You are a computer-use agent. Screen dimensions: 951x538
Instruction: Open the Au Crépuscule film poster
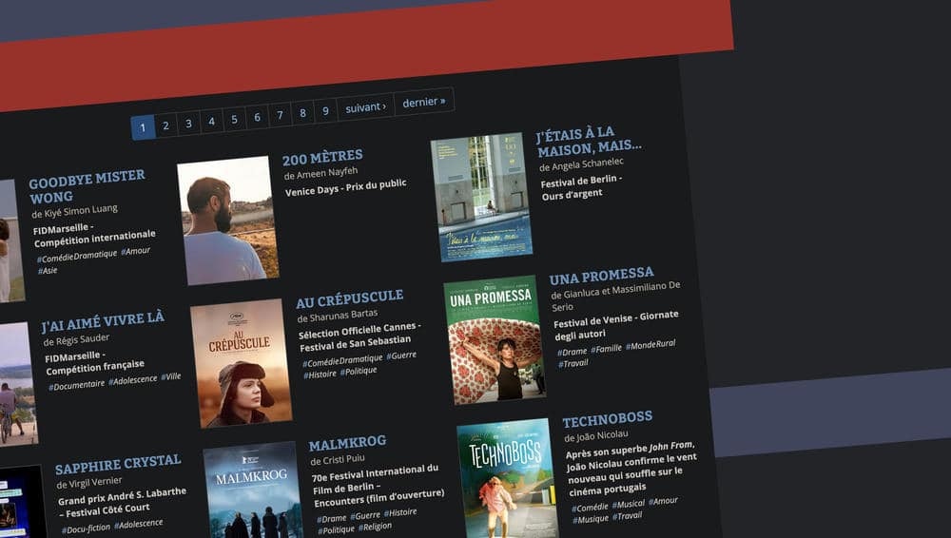coord(242,363)
